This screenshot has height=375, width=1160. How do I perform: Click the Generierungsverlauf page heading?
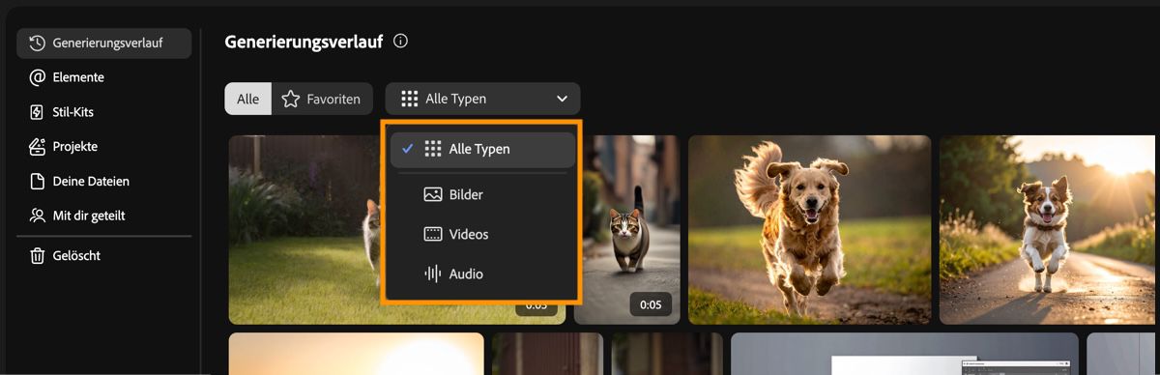[304, 42]
